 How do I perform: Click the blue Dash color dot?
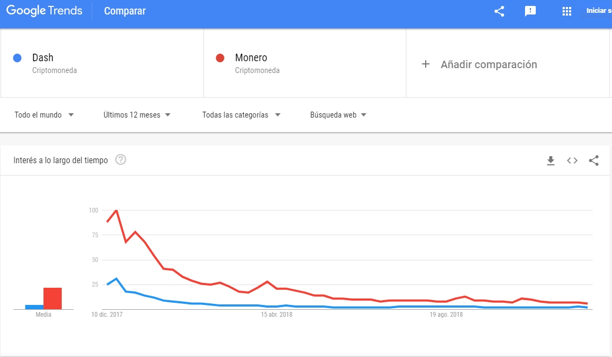tap(17, 58)
